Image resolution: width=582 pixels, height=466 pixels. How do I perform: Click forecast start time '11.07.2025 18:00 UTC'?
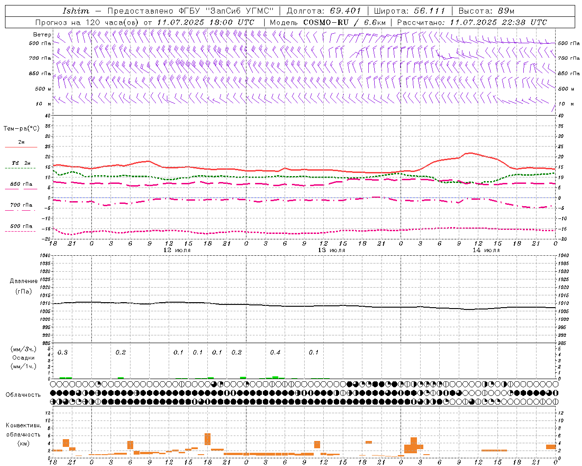pyautogui.click(x=206, y=22)
